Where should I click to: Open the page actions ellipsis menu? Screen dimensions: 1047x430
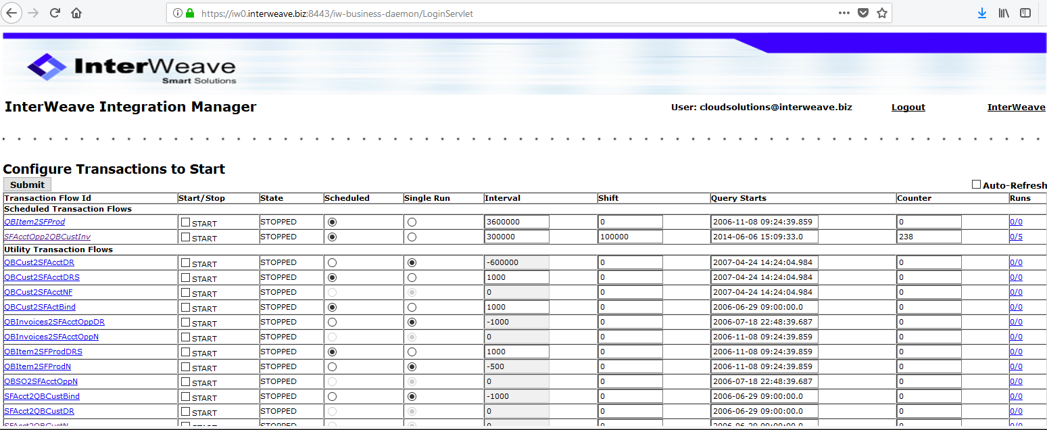(844, 13)
